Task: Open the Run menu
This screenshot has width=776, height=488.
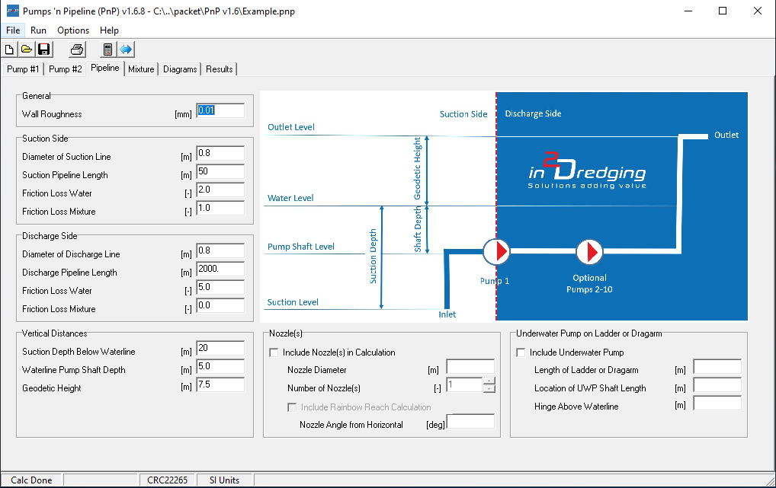Action: click(x=38, y=30)
